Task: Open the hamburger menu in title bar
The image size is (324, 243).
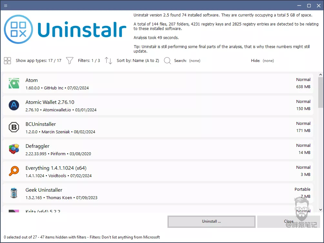Action: pyautogui.click(x=5, y=5)
